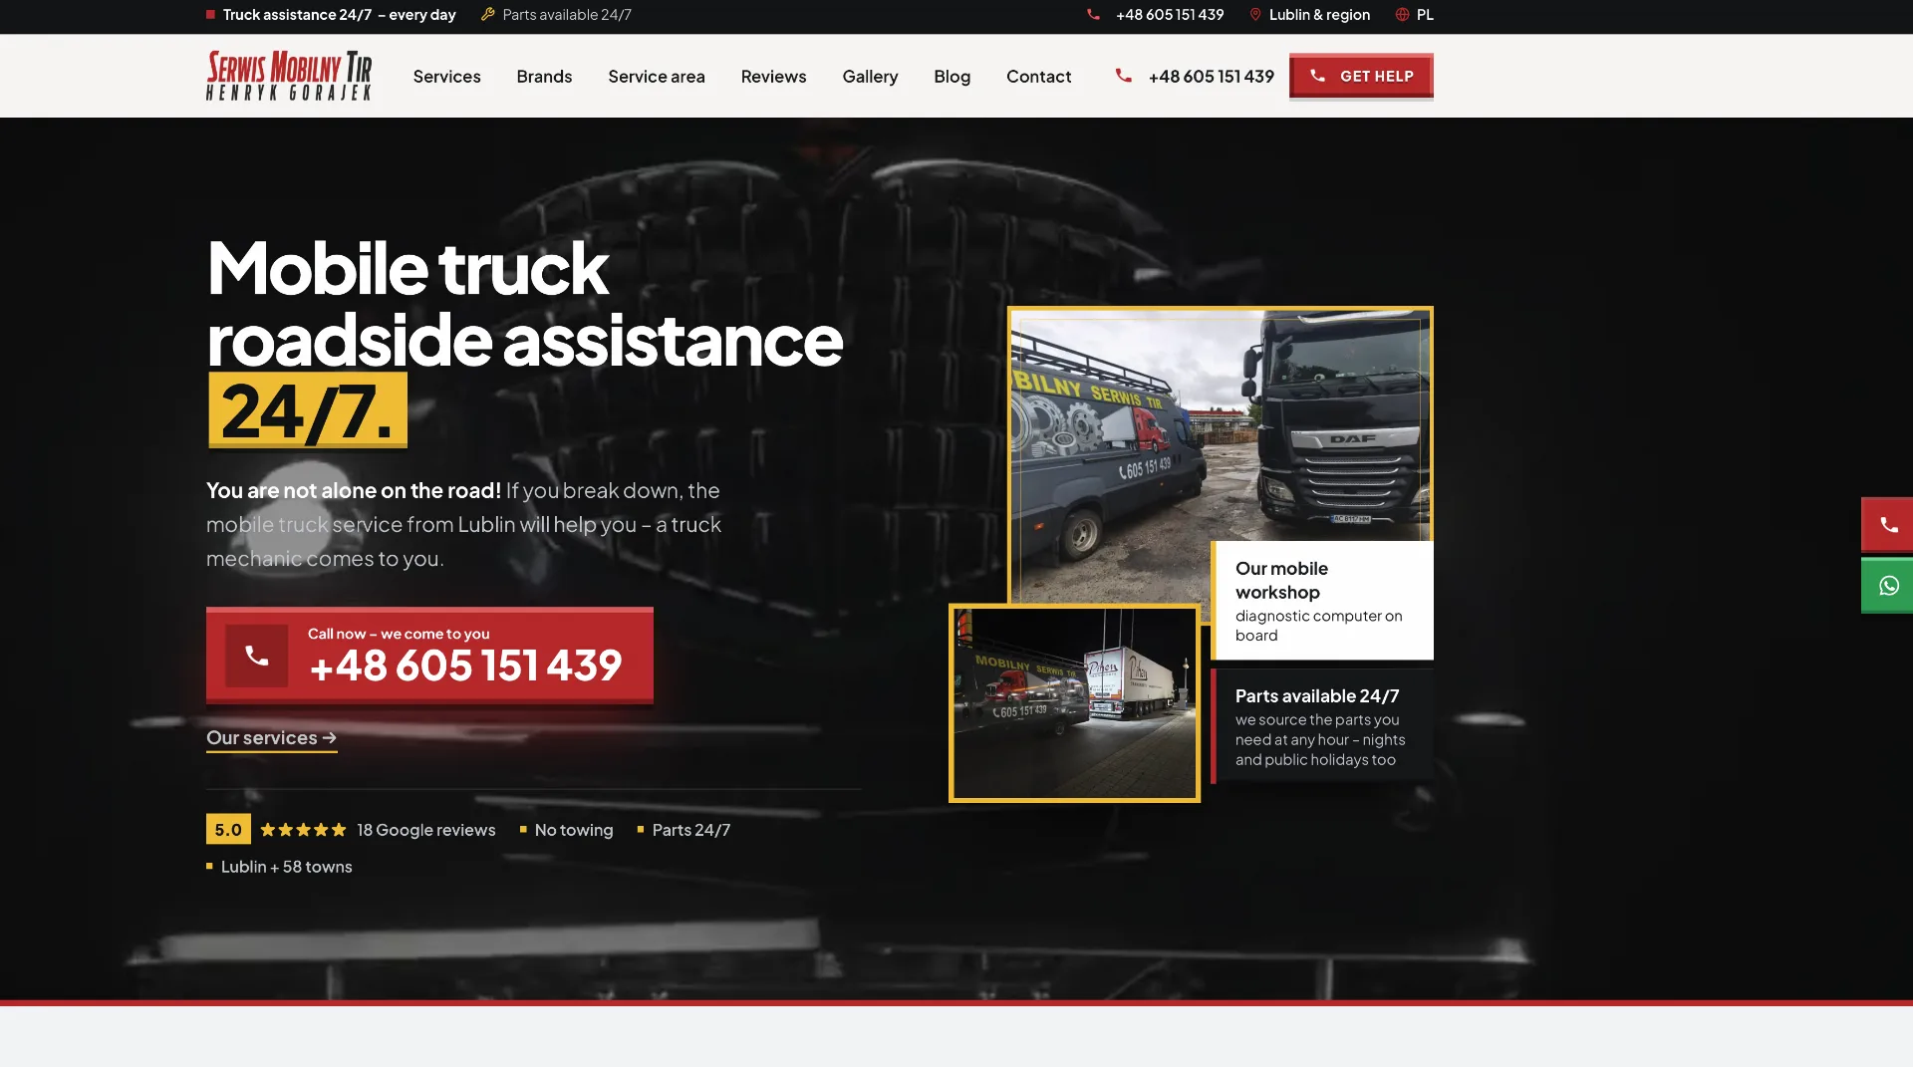Click the five gold stars rating
This screenshot has width=1913, height=1067.
[x=303, y=830]
